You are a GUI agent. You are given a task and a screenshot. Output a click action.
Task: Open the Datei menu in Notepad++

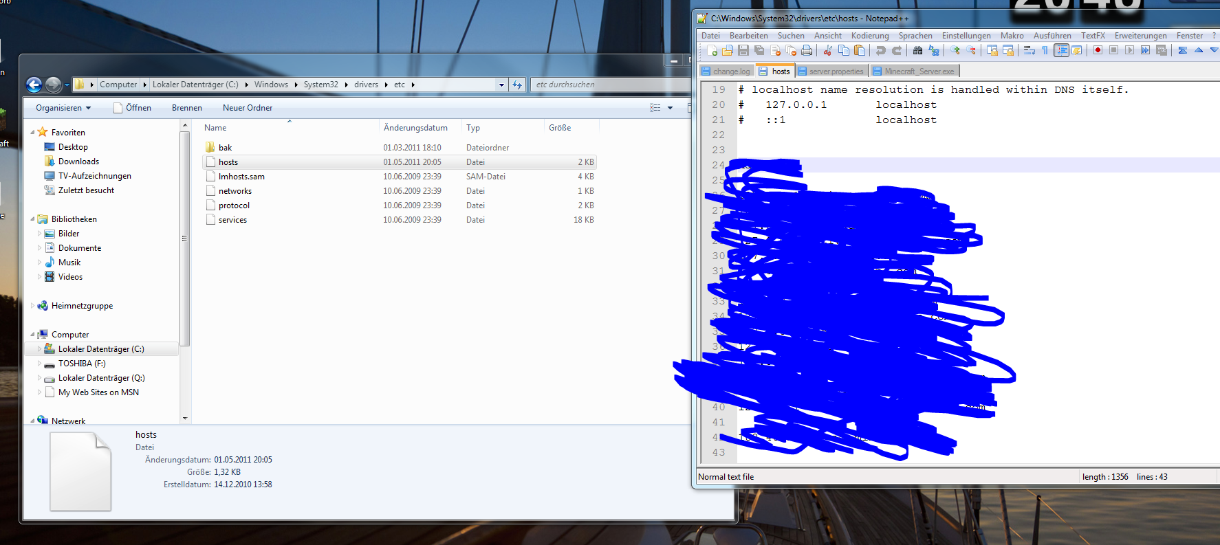point(710,36)
